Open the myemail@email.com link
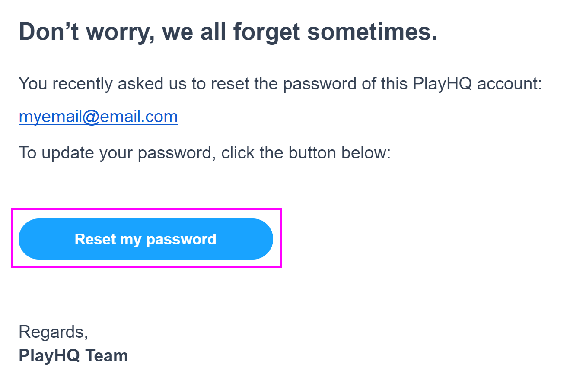This screenshot has height=383, width=567. point(98,117)
